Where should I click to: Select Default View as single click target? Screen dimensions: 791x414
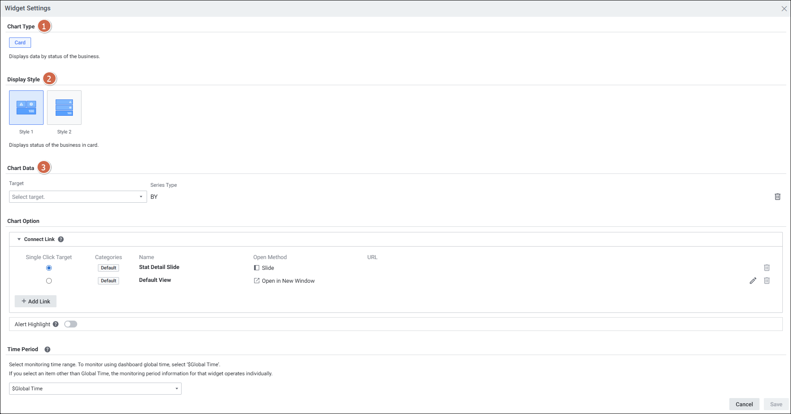pyautogui.click(x=49, y=281)
